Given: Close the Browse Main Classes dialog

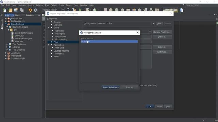Looking at the screenshot, I should pos(138,33).
